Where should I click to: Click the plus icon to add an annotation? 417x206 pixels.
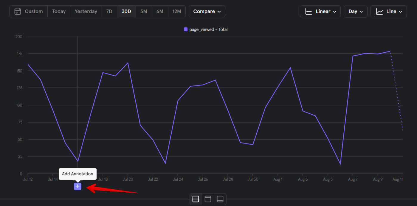[77, 186]
